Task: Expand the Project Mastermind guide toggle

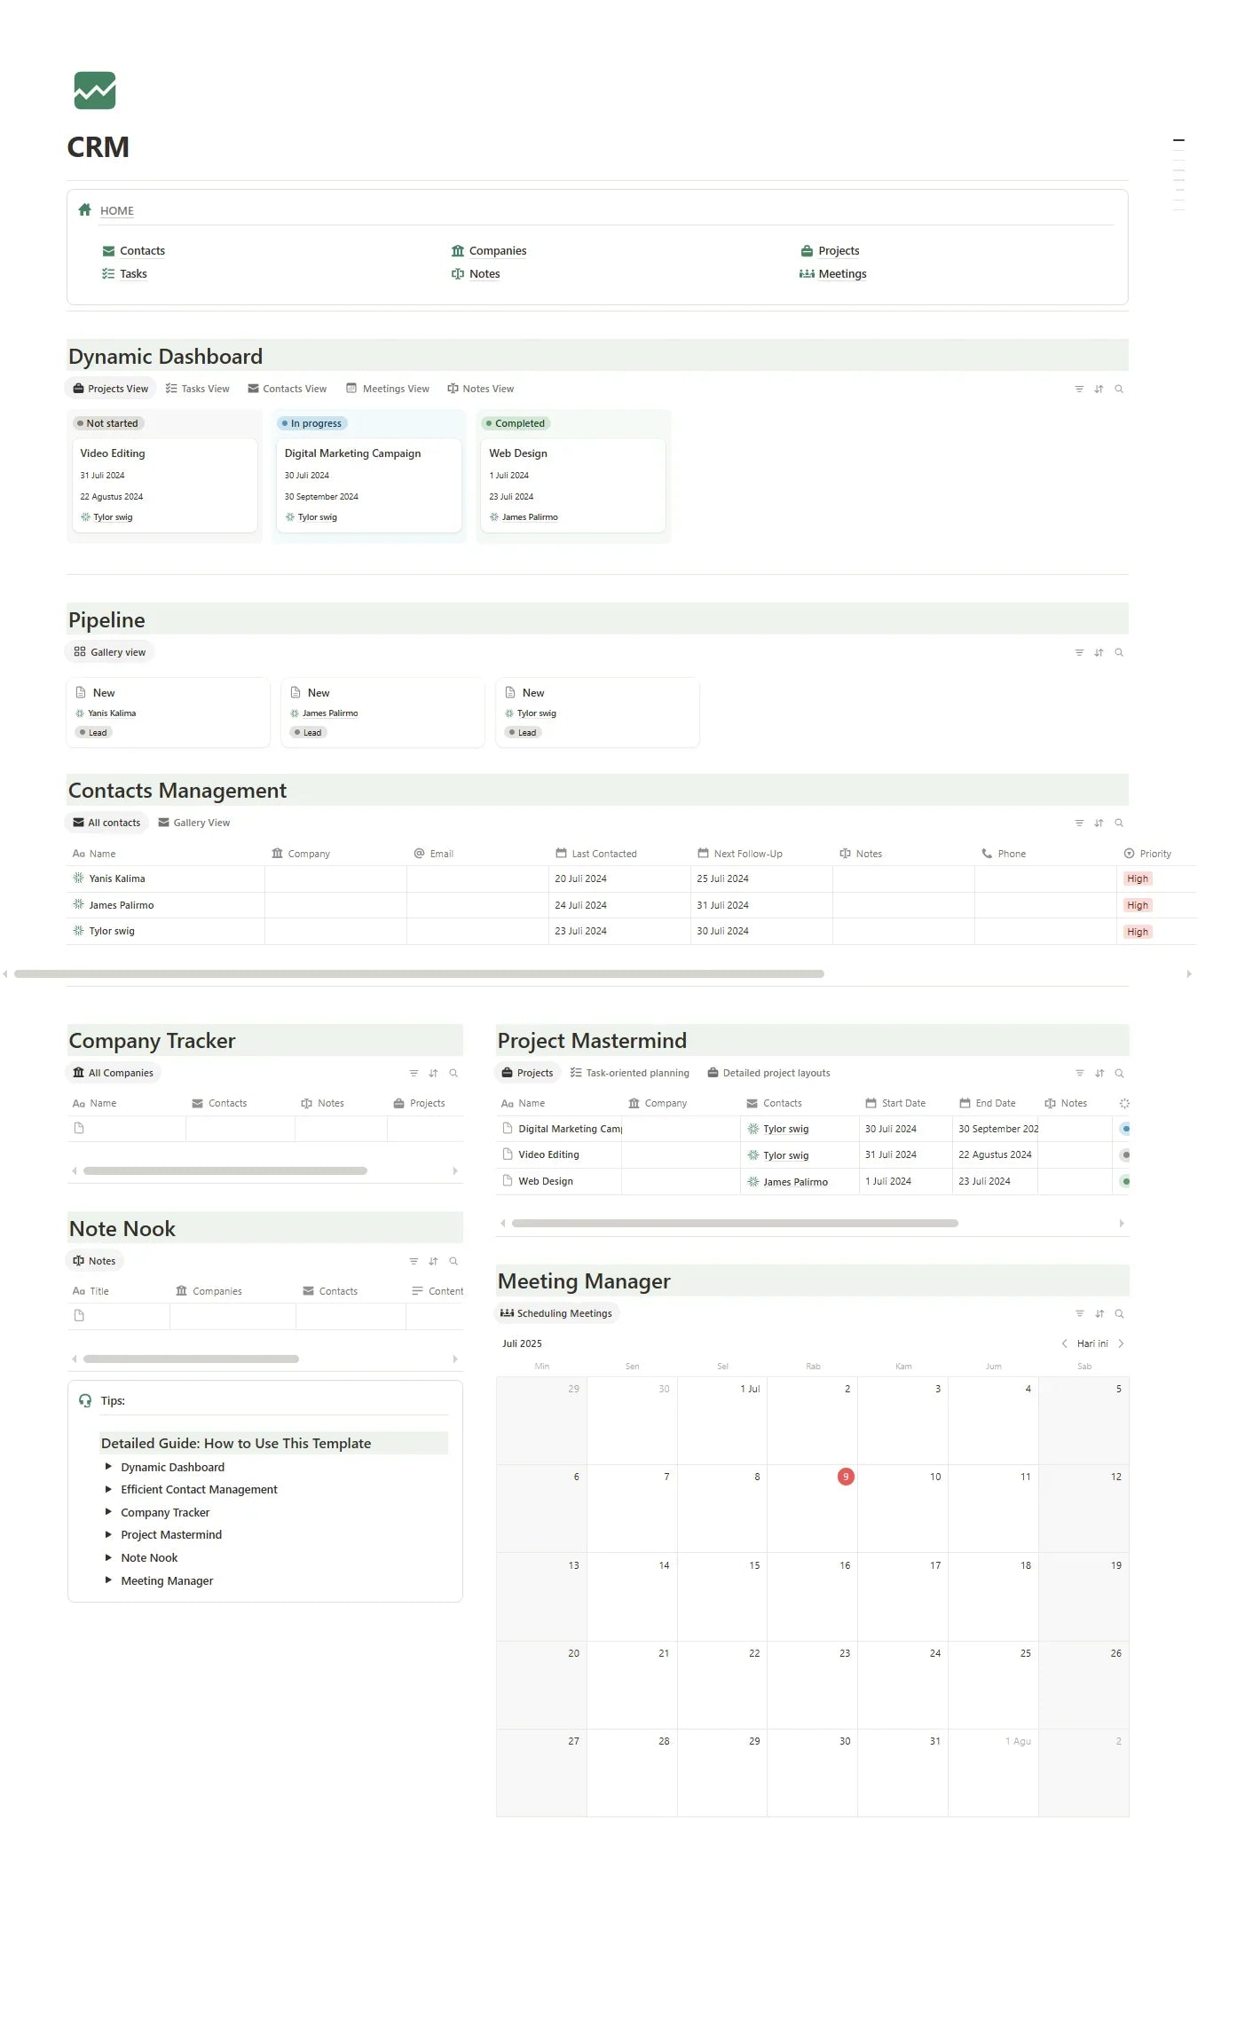Action: 108,1534
